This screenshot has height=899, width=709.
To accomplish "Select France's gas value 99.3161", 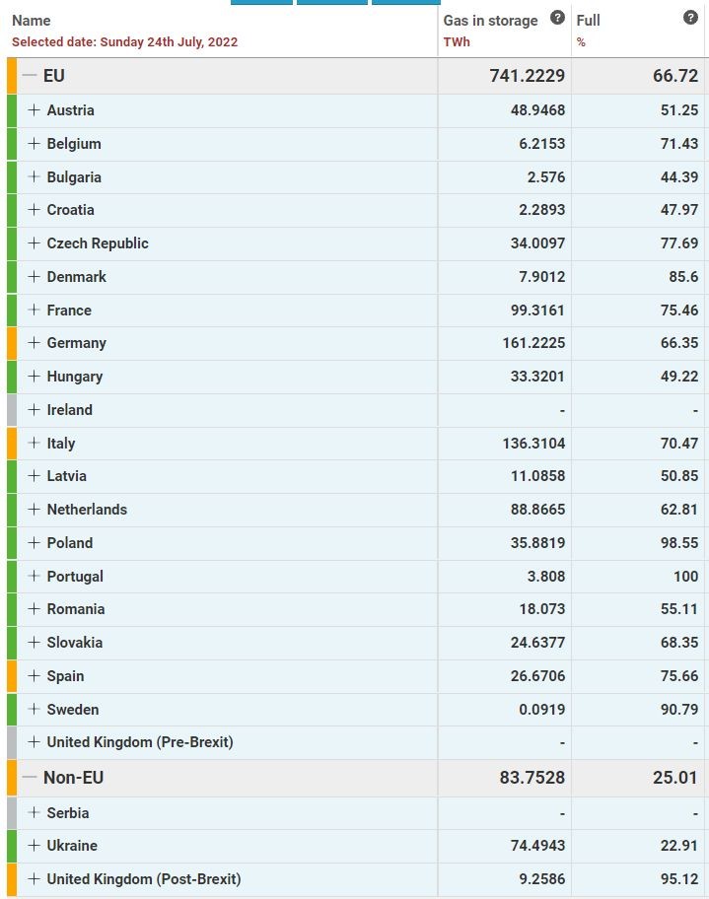I will click(537, 311).
